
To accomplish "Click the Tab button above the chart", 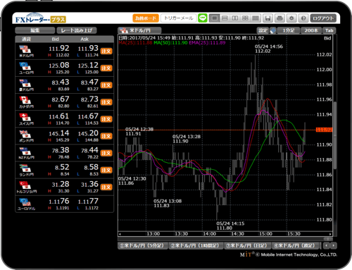I will coord(329,30).
